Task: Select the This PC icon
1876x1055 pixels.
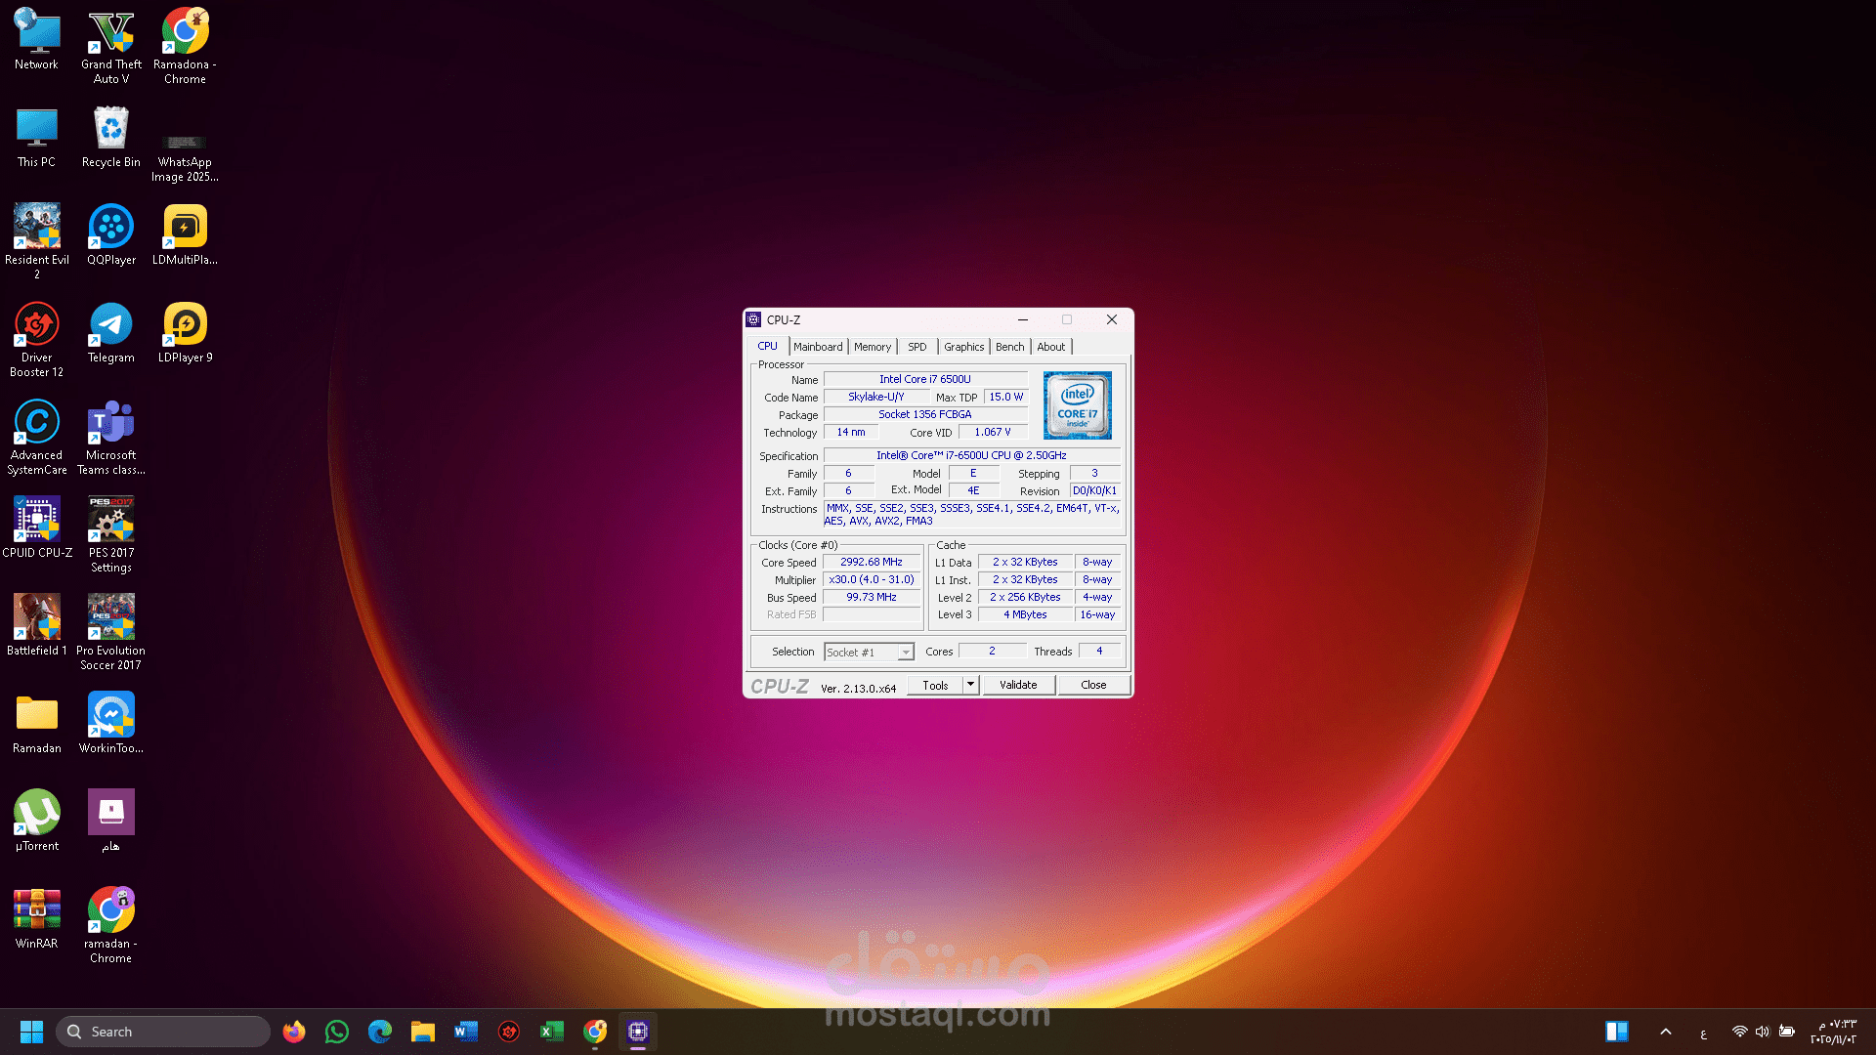Action: 37,137
